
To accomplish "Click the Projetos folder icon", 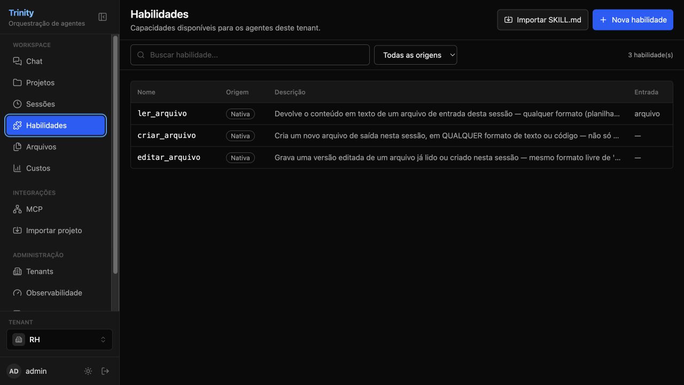I will tap(17, 82).
